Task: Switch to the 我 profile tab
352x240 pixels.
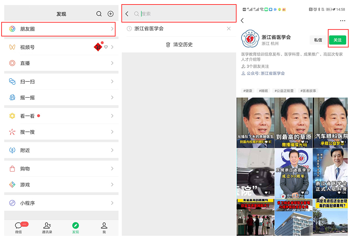Action: 104,228
